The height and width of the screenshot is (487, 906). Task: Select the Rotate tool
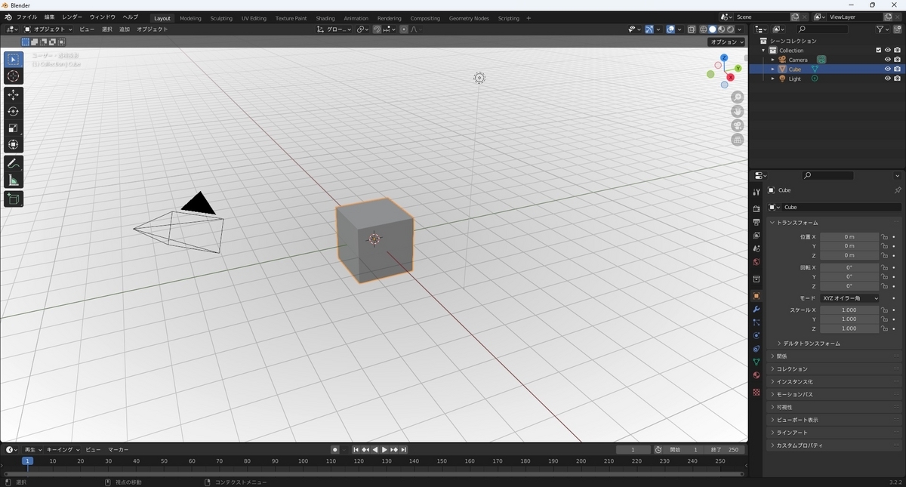coord(14,111)
